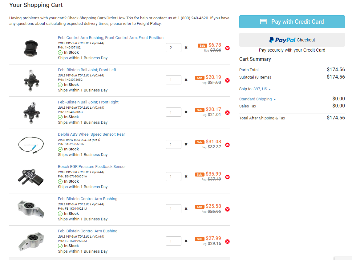The width and height of the screenshot is (352, 260).
Task: Click thumbnail of bushing FB-1K0199232J
Action: coord(31,241)
